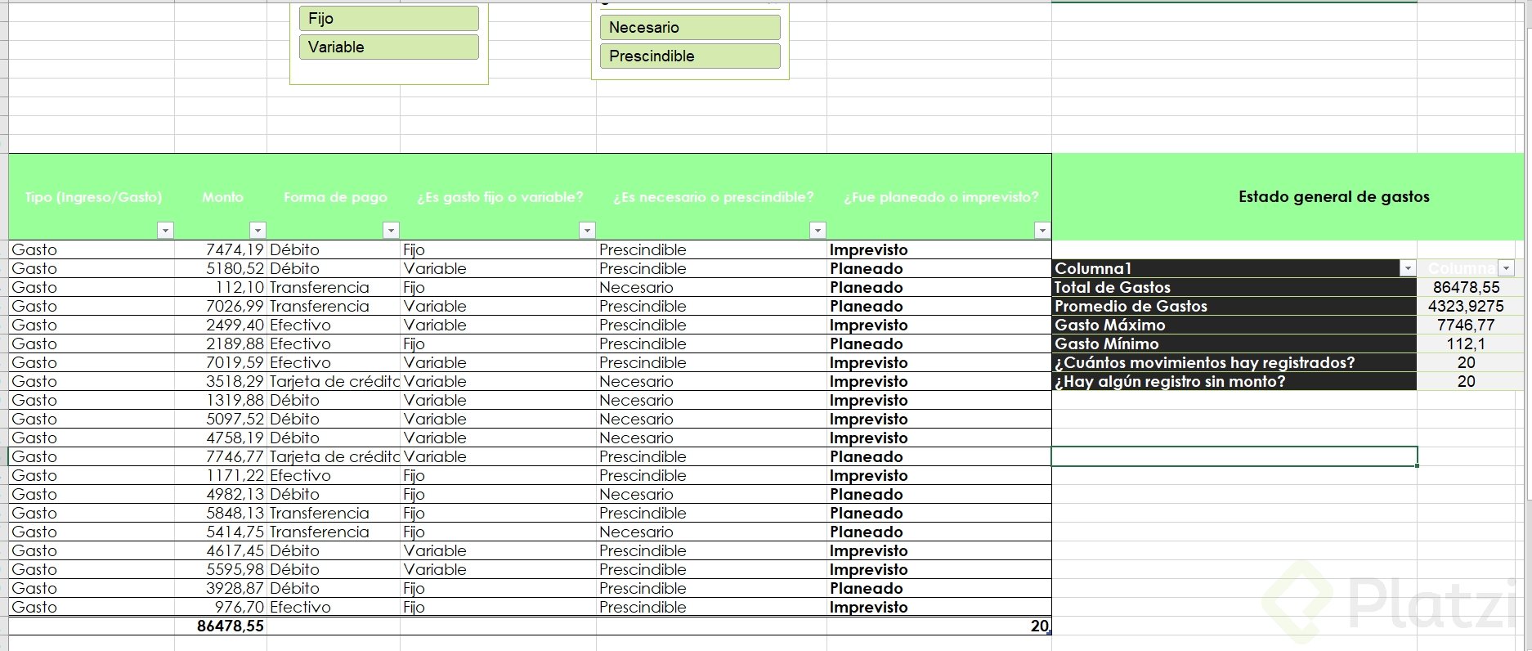
Task: Select the Monto cell 2499,40
Action: pos(221,325)
